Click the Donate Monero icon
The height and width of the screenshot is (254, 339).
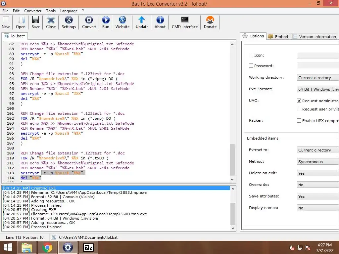[x=210, y=22]
